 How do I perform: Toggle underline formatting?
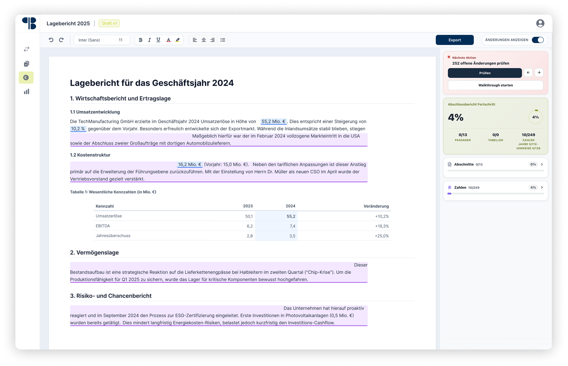pos(158,40)
